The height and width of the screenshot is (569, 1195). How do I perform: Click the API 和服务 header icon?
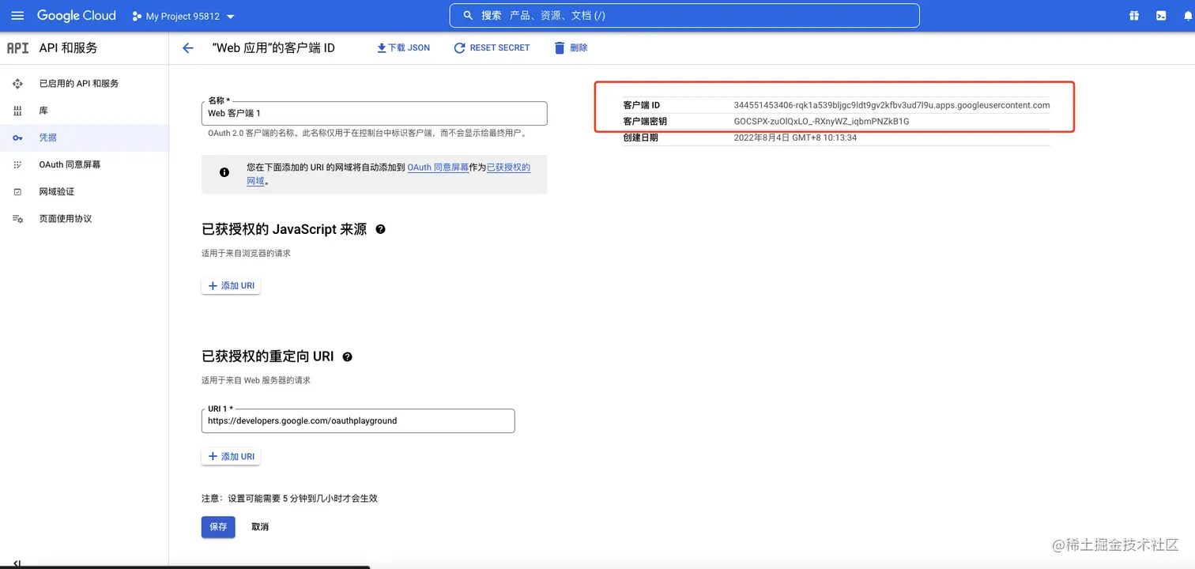click(17, 48)
